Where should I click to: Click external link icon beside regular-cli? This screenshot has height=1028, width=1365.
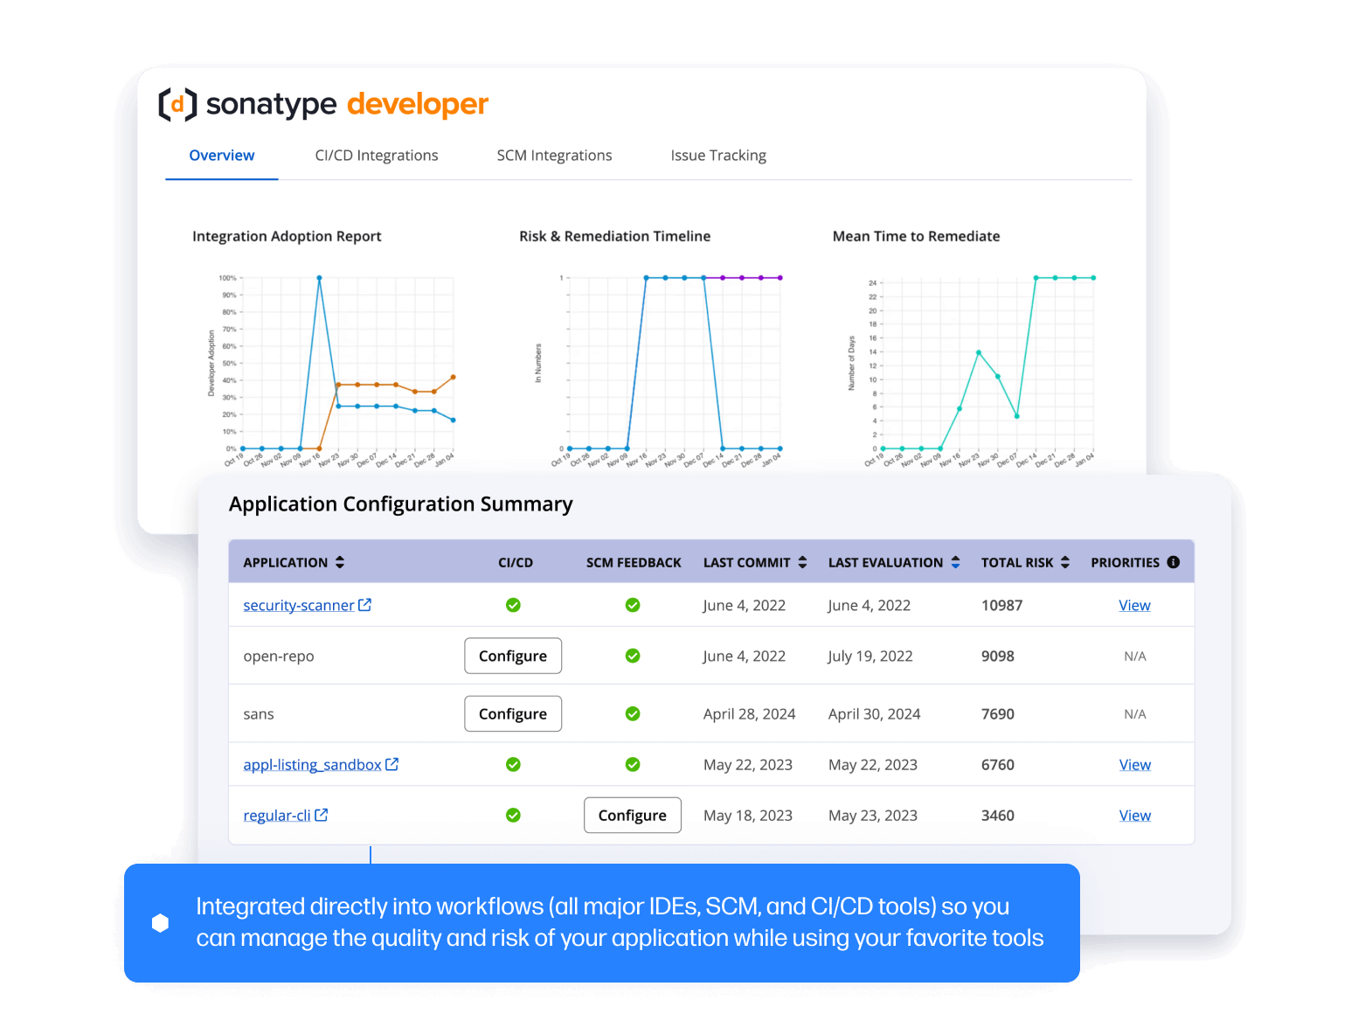point(322,815)
